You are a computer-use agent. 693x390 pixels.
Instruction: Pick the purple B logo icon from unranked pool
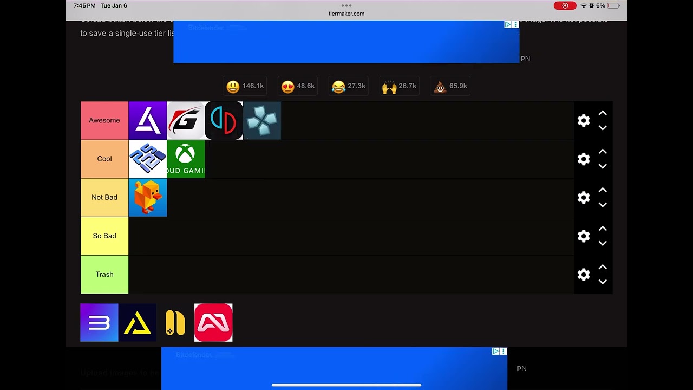click(99, 323)
